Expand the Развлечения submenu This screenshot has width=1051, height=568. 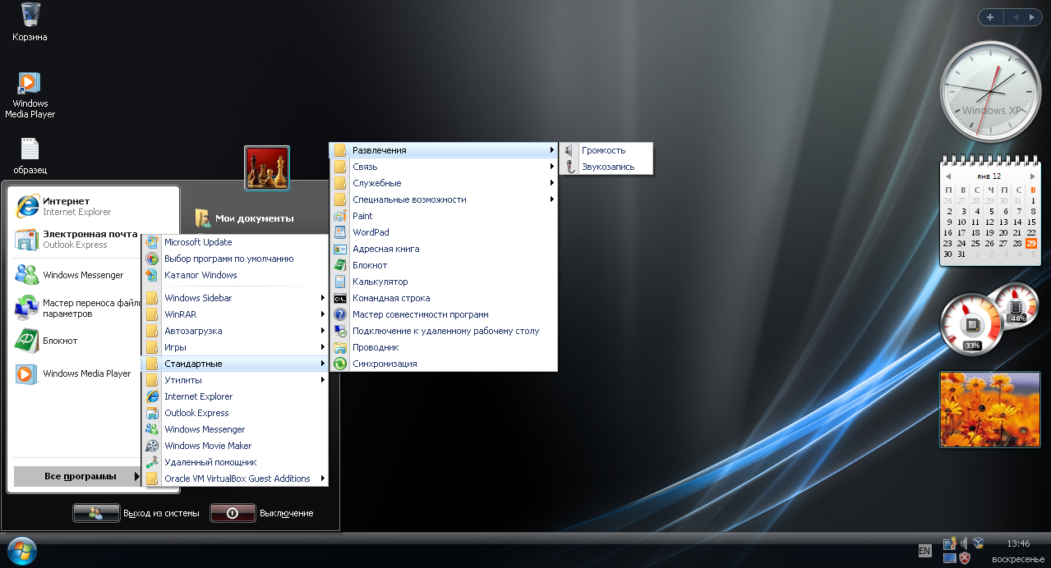pos(444,150)
